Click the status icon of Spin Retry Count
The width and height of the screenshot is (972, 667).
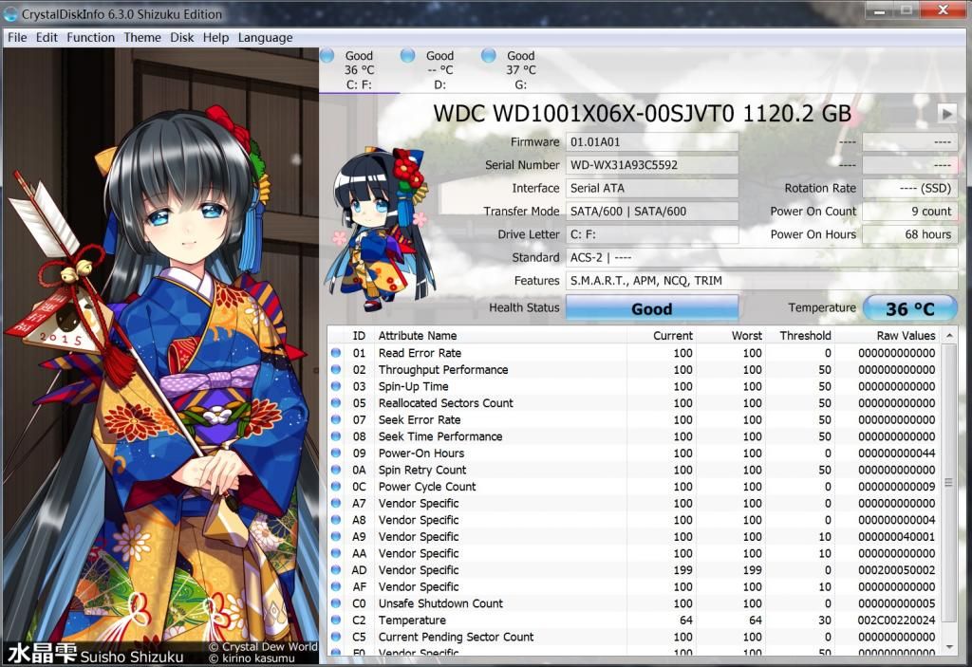point(336,470)
